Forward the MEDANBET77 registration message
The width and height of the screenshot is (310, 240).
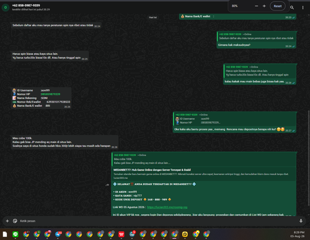107,185
